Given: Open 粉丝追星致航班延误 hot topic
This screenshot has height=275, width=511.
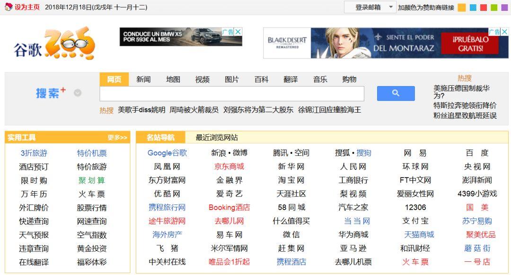Looking at the screenshot, I should (465, 115).
